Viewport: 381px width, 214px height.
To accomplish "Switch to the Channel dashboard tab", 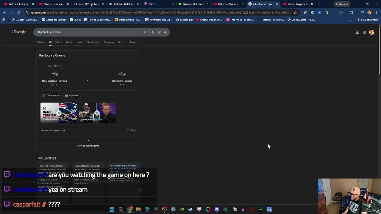I will click(53, 4).
